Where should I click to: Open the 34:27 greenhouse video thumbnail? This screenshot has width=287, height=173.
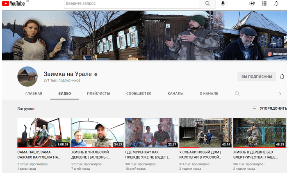(98, 133)
